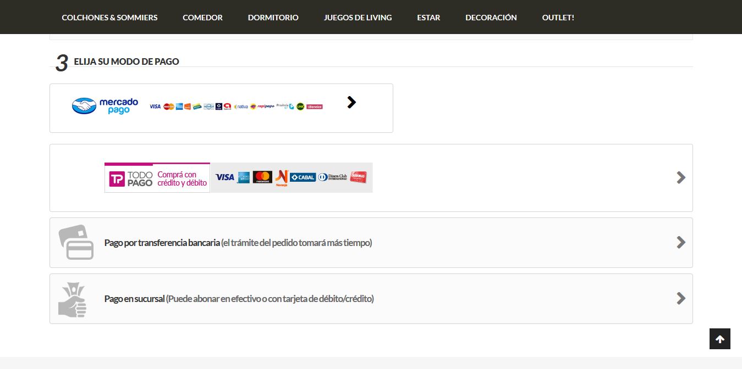Click the Mercado Pago handshake logo

(x=84, y=106)
